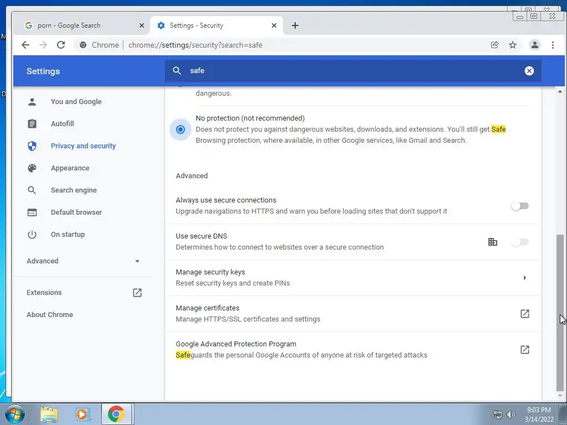Open Search engine settings section
567x425 pixels.
pyautogui.click(x=74, y=190)
